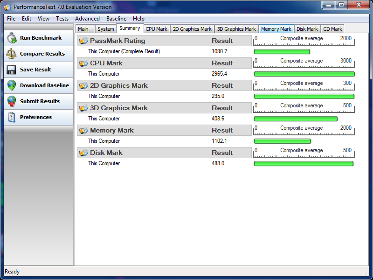Click the Compare Results scales icon

11,54
